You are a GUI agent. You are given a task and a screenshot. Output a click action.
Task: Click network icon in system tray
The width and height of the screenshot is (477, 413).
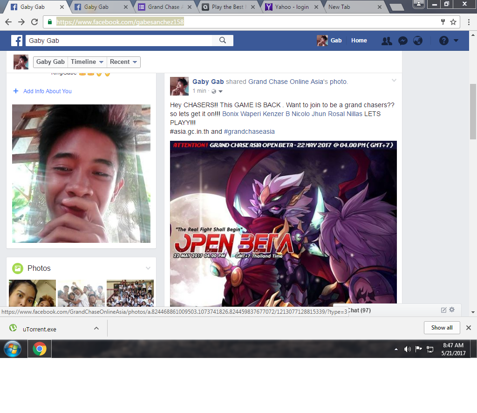[x=430, y=349]
